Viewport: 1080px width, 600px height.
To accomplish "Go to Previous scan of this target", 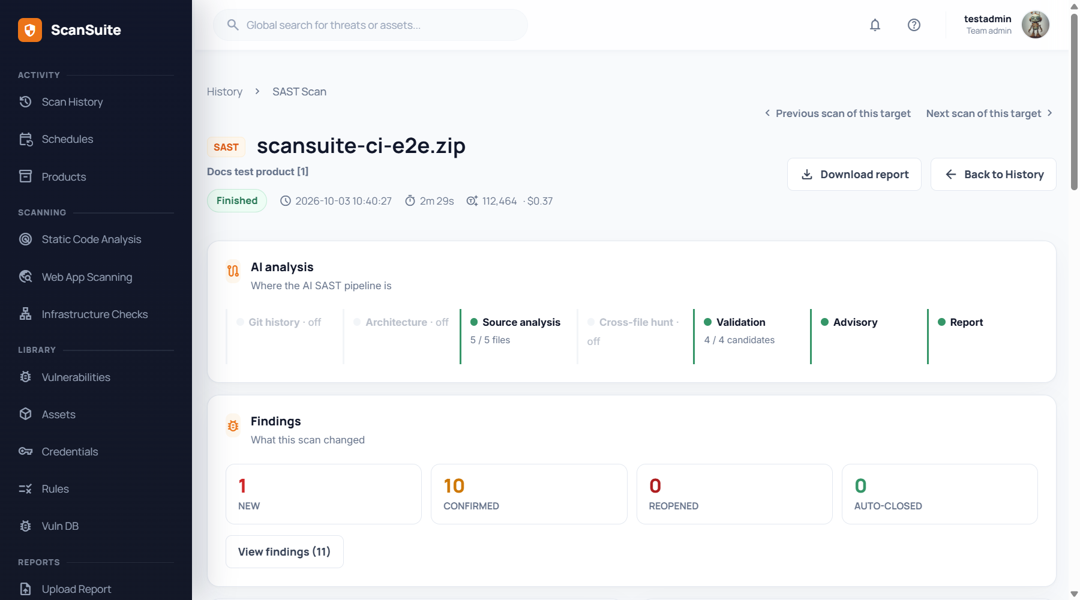I will (838, 113).
